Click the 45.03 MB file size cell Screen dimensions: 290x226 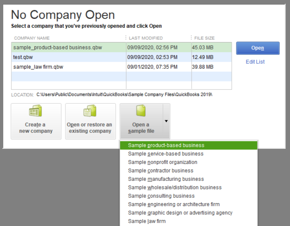(211, 48)
